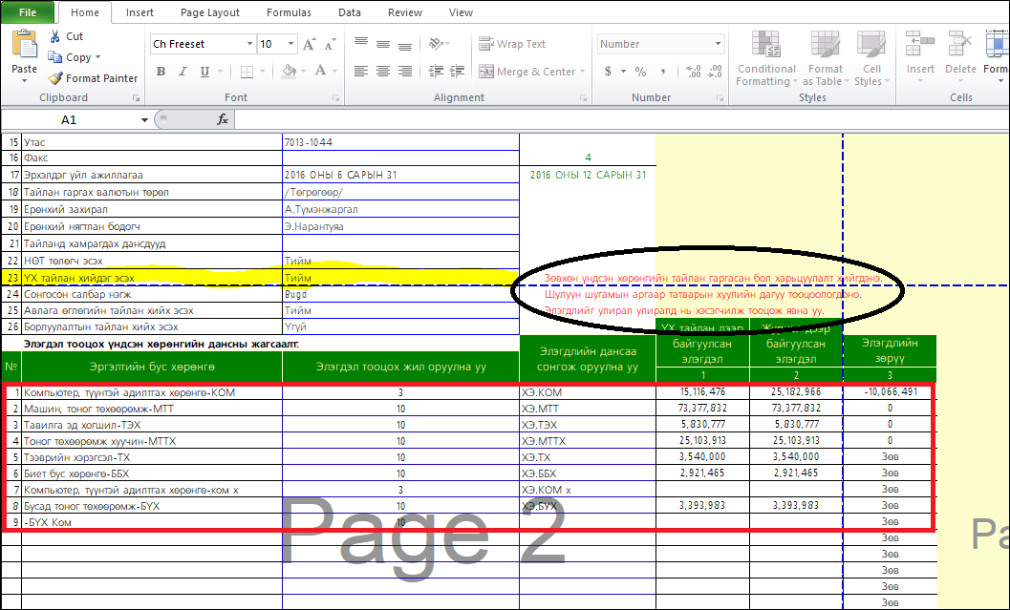Click the Merge & Center button
Viewport: 1010px width, 610px height.
tap(529, 72)
